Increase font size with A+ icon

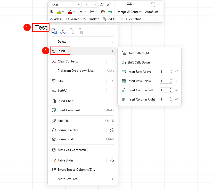coord(102,5)
